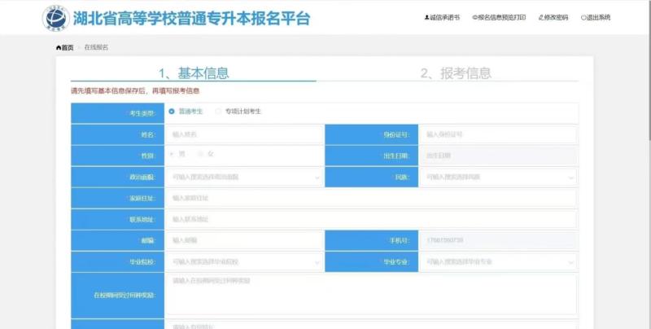The width and height of the screenshot is (651, 329).
Task: Focus the 身份证号 input field
Action: (x=498, y=134)
